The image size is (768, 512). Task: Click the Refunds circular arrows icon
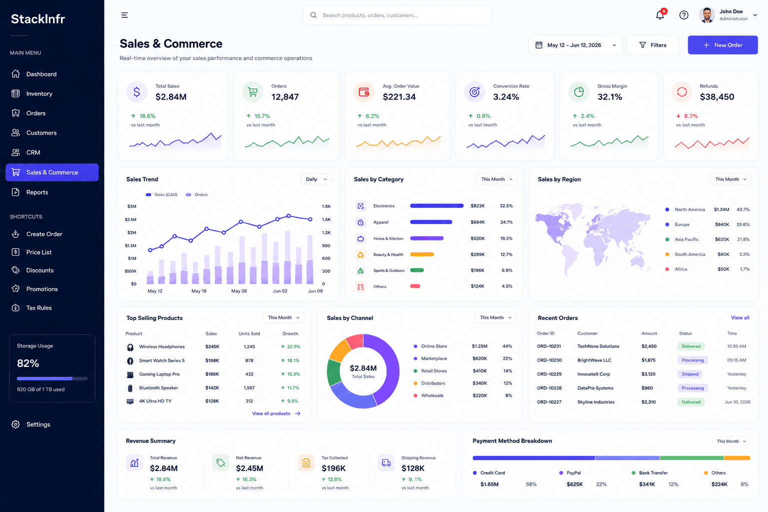click(x=681, y=92)
